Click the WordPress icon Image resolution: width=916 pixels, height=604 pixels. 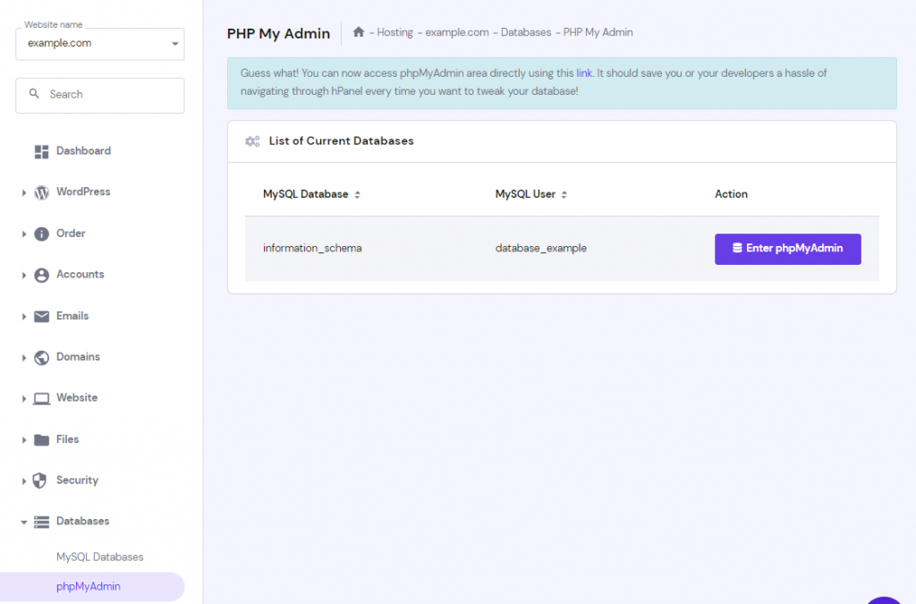[41, 191]
